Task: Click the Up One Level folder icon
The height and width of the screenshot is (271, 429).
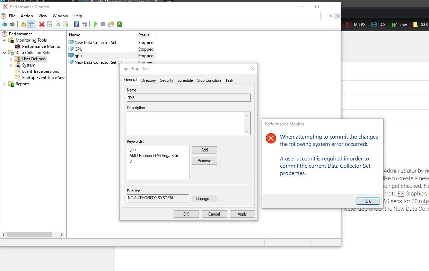Action: click(x=23, y=24)
